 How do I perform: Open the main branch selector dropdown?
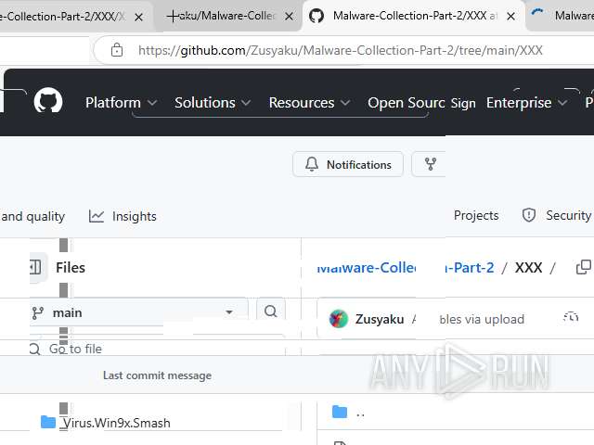click(x=138, y=312)
